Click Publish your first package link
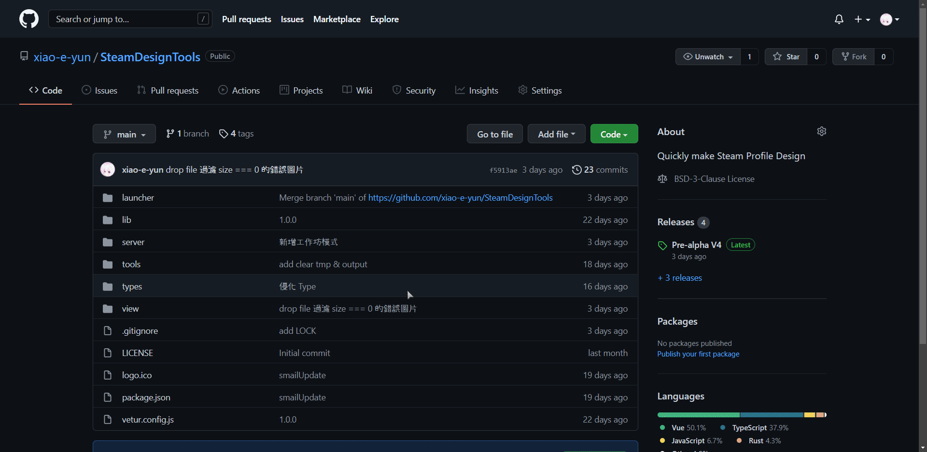927x452 pixels. (698, 354)
